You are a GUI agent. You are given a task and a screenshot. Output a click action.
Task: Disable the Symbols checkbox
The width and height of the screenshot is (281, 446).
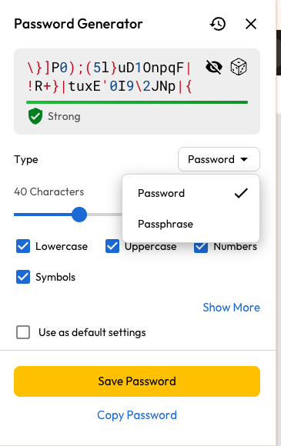tap(23, 277)
